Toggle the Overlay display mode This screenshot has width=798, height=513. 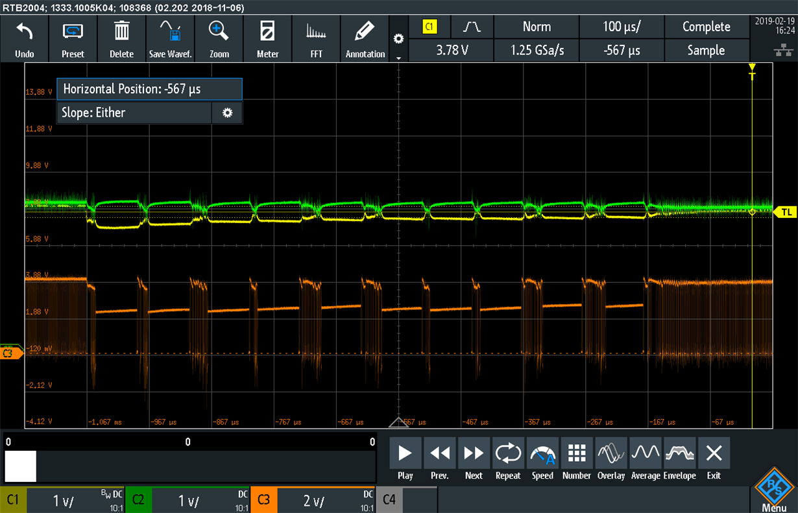[x=611, y=459]
